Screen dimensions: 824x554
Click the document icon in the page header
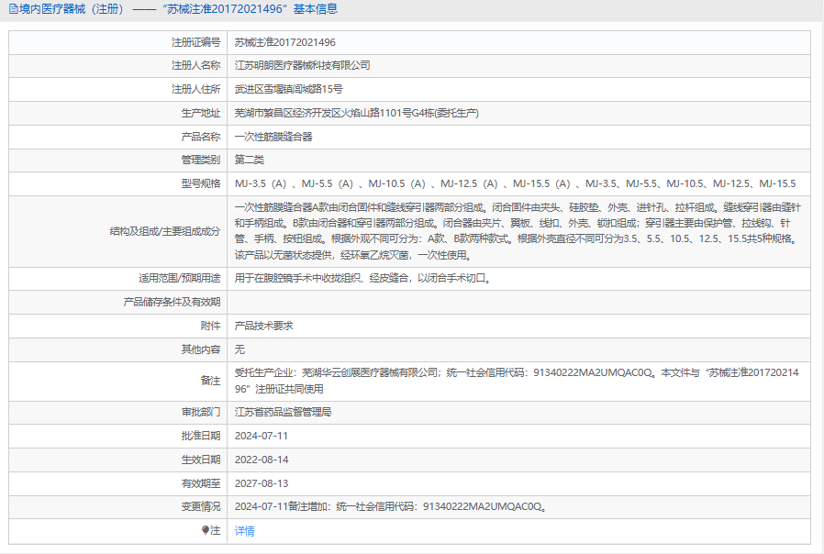[x=13, y=9]
